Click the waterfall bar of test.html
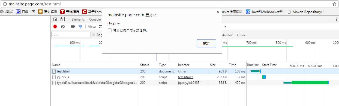 click(x=256, y=71)
